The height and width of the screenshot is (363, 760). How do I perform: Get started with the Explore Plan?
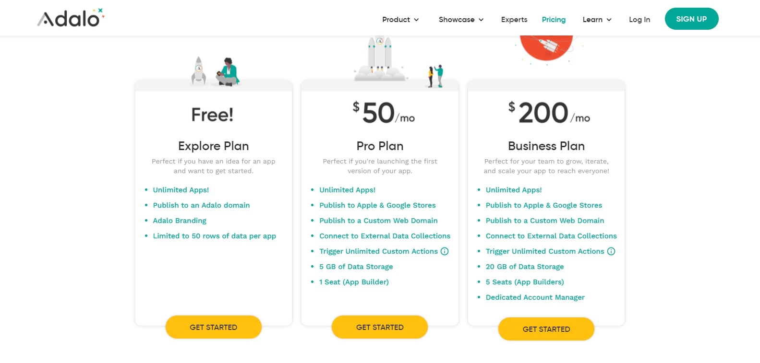(214, 327)
